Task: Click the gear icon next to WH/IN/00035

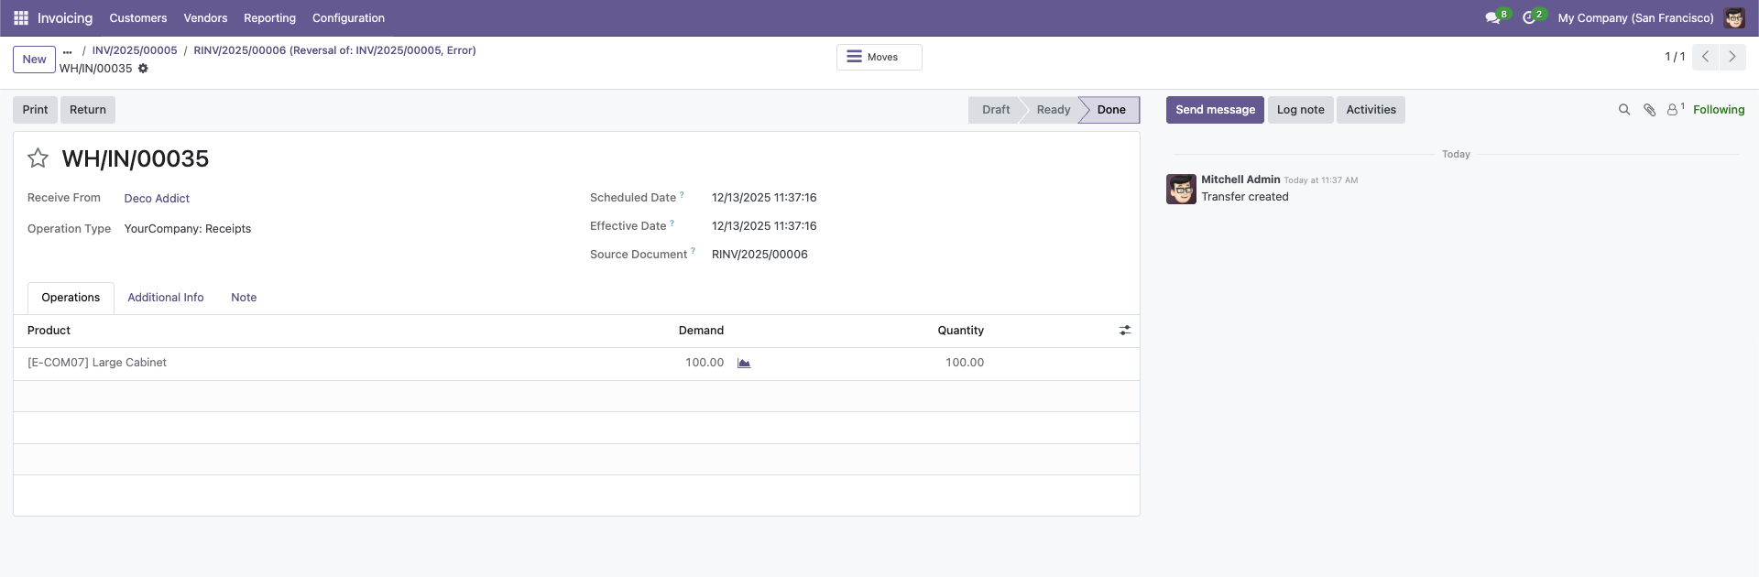Action: (143, 69)
